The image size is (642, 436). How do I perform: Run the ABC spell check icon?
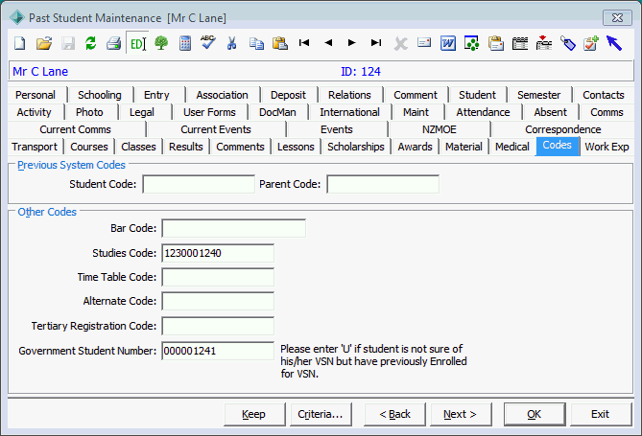pyautogui.click(x=208, y=42)
